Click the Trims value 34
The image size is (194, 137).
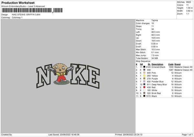click(153, 29)
